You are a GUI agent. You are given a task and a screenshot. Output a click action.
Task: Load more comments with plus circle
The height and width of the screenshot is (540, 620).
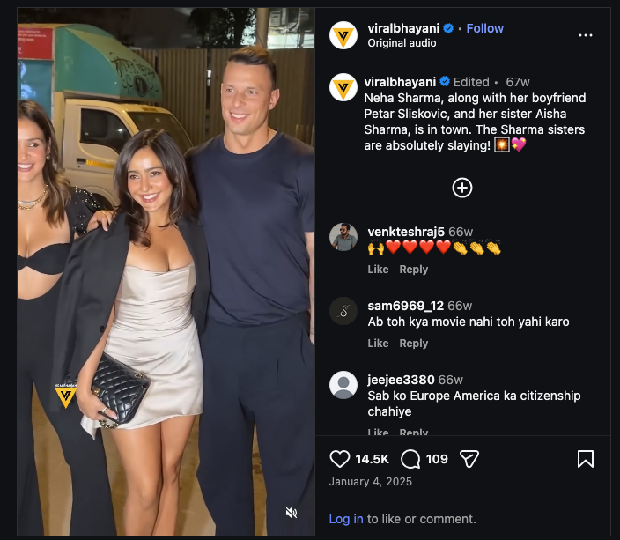click(x=462, y=188)
